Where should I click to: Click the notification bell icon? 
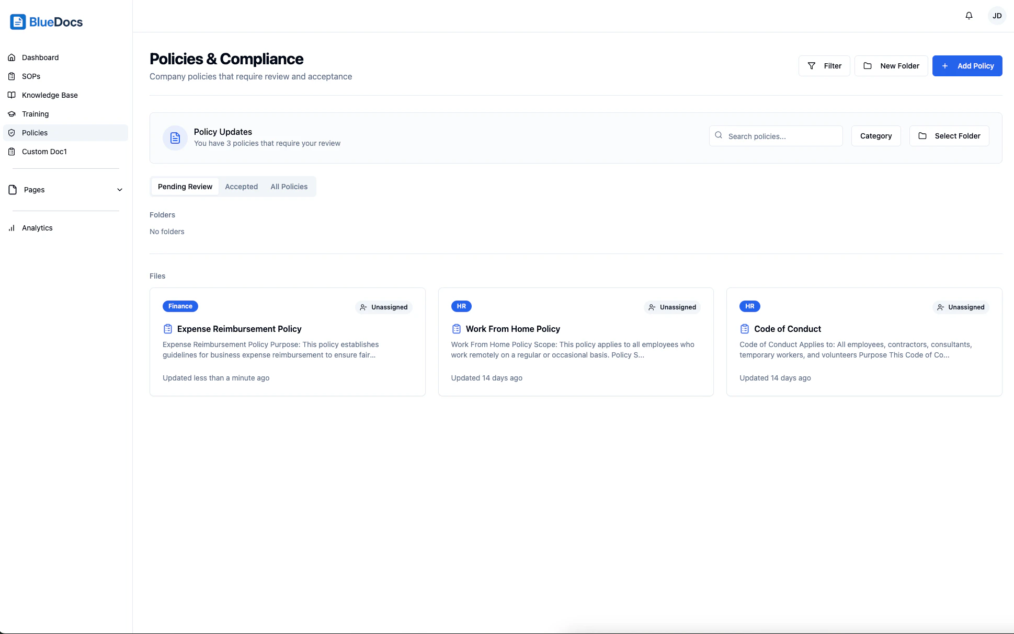(x=969, y=16)
